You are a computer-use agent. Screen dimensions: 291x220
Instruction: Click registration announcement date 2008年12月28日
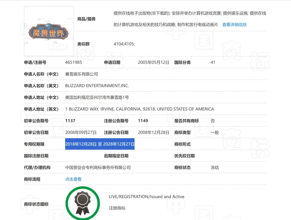pos(153,132)
